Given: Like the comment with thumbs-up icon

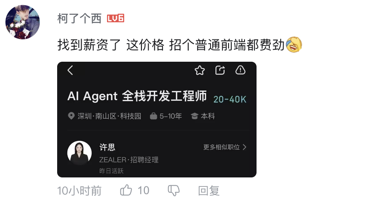Looking at the screenshot, I should pos(126,190).
